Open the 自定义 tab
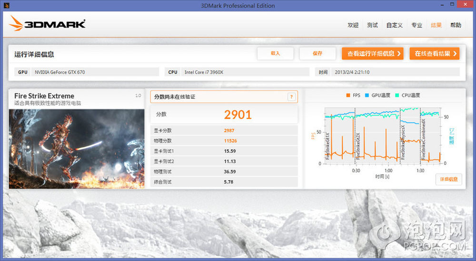 [x=394, y=25]
